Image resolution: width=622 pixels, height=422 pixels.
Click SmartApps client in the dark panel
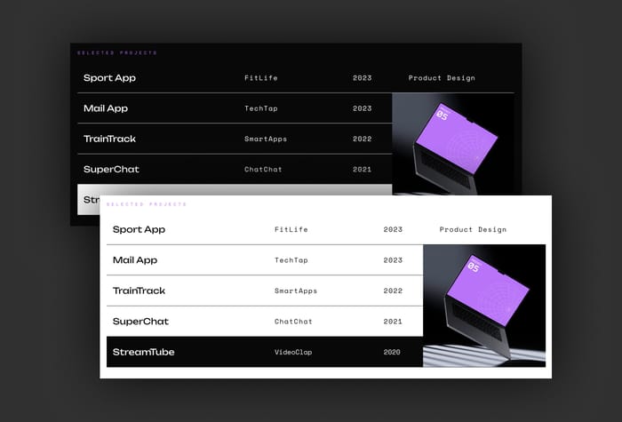(x=266, y=139)
